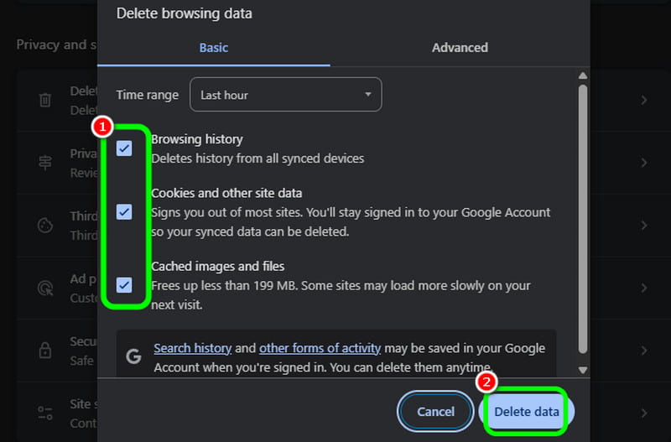
Task: Cancel the Delete browsing data dialog
Action: point(436,412)
